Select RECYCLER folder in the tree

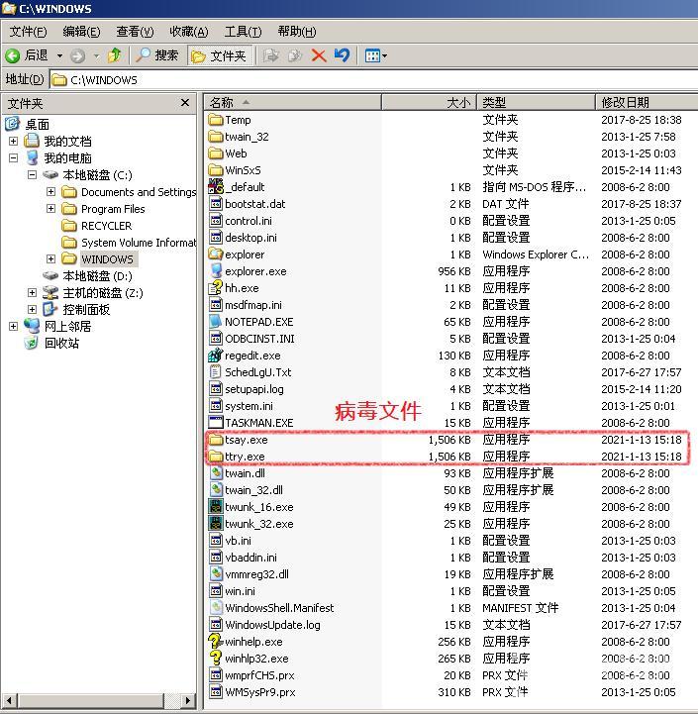tap(106, 226)
